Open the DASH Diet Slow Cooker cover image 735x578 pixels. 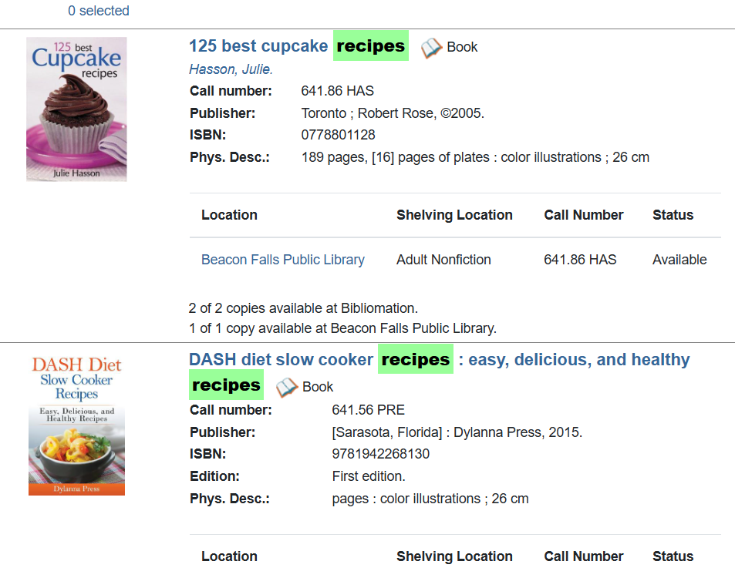click(x=76, y=425)
